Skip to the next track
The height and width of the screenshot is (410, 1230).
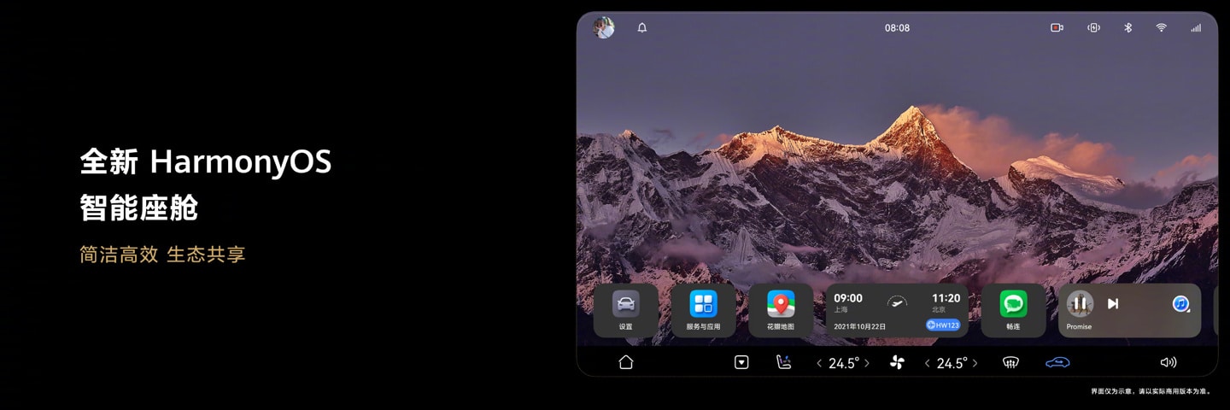(1113, 303)
